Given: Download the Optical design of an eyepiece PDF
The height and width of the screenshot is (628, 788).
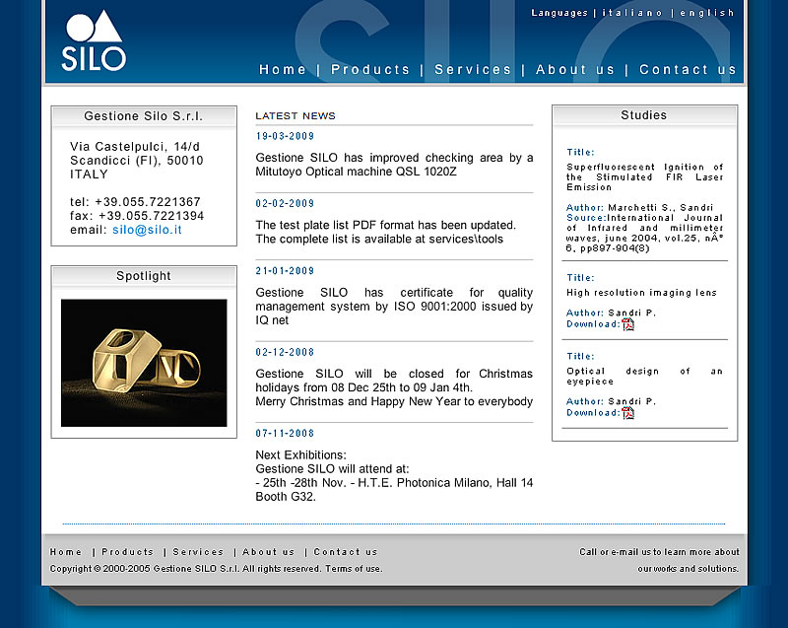Looking at the screenshot, I should pyautogui.click(x=628, y=413).
